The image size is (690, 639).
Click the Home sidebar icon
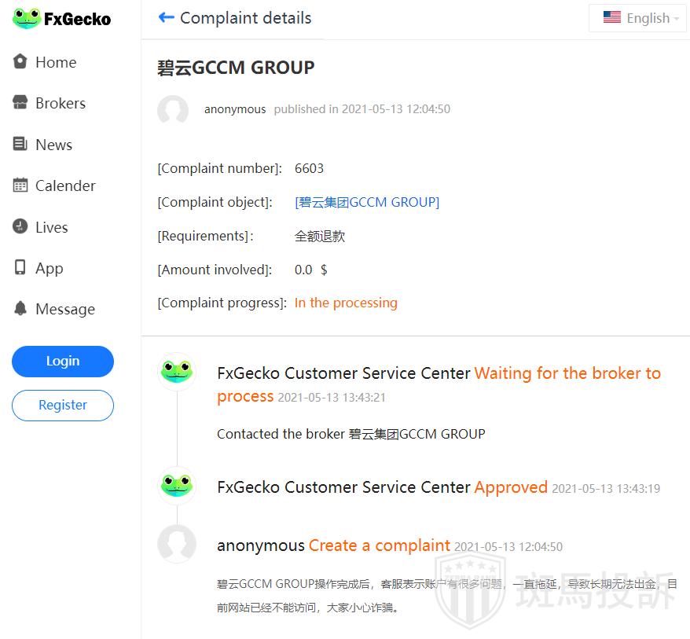[20, 61]
